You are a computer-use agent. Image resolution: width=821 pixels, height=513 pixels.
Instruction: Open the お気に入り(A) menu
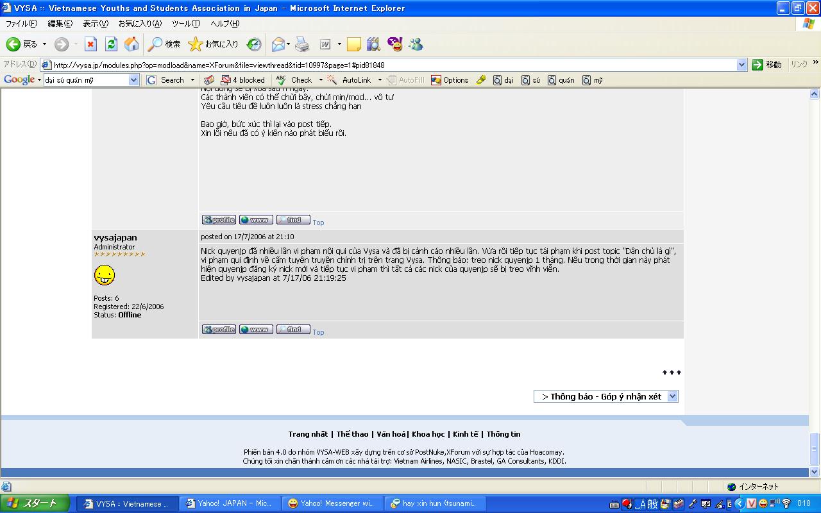click(140, 24)
